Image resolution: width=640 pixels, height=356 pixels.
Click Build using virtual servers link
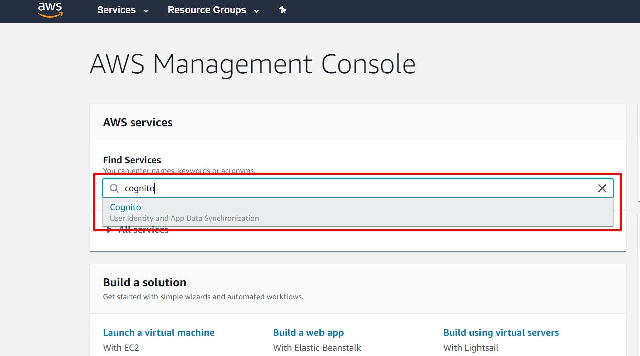(501, 332)
